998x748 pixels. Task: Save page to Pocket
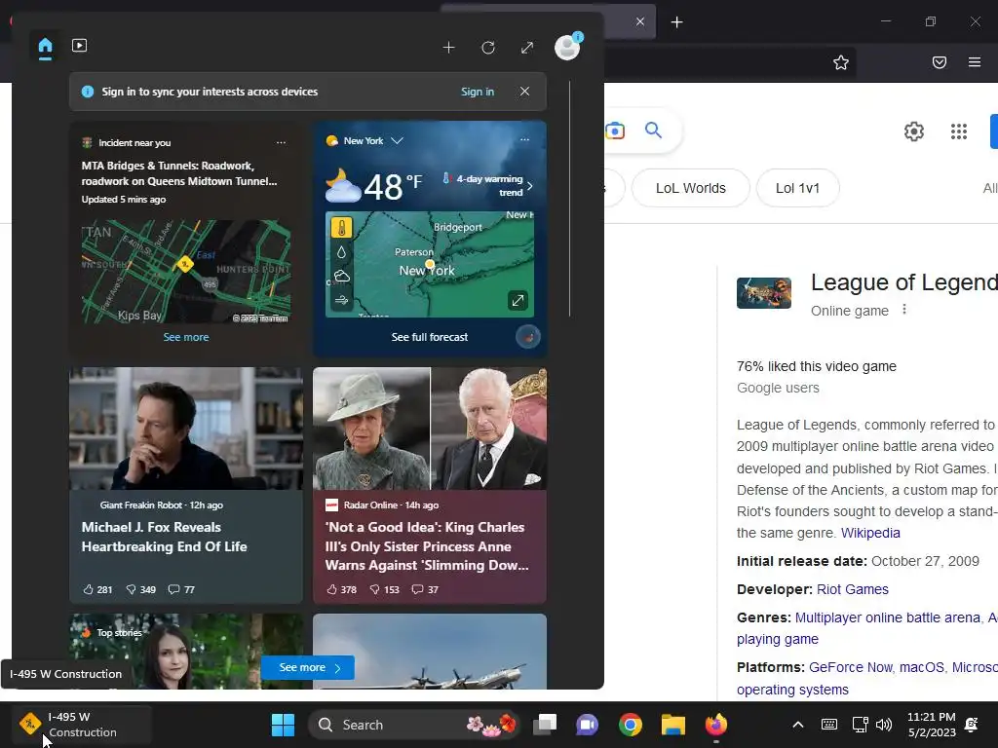pyautogui.click(x=940, y=62)
